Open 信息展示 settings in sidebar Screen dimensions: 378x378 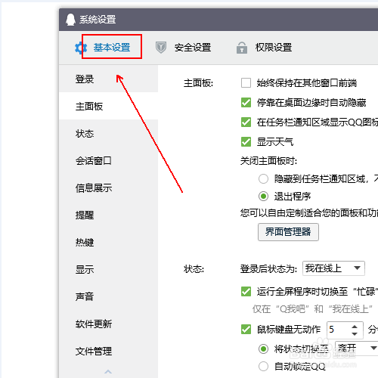(x=109, y=188)
